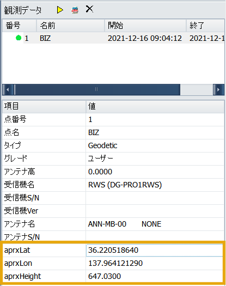Click aprxLon value 137.964121290
This screenshot has width=226, height=286.
pos(115,263)
